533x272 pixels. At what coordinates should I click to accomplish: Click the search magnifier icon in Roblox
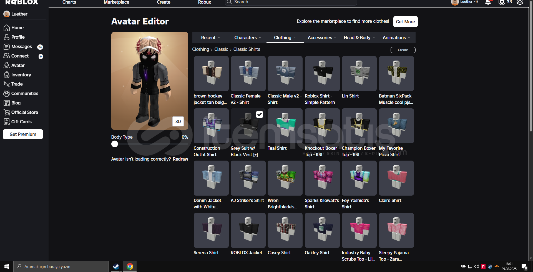tap(229, 2)
